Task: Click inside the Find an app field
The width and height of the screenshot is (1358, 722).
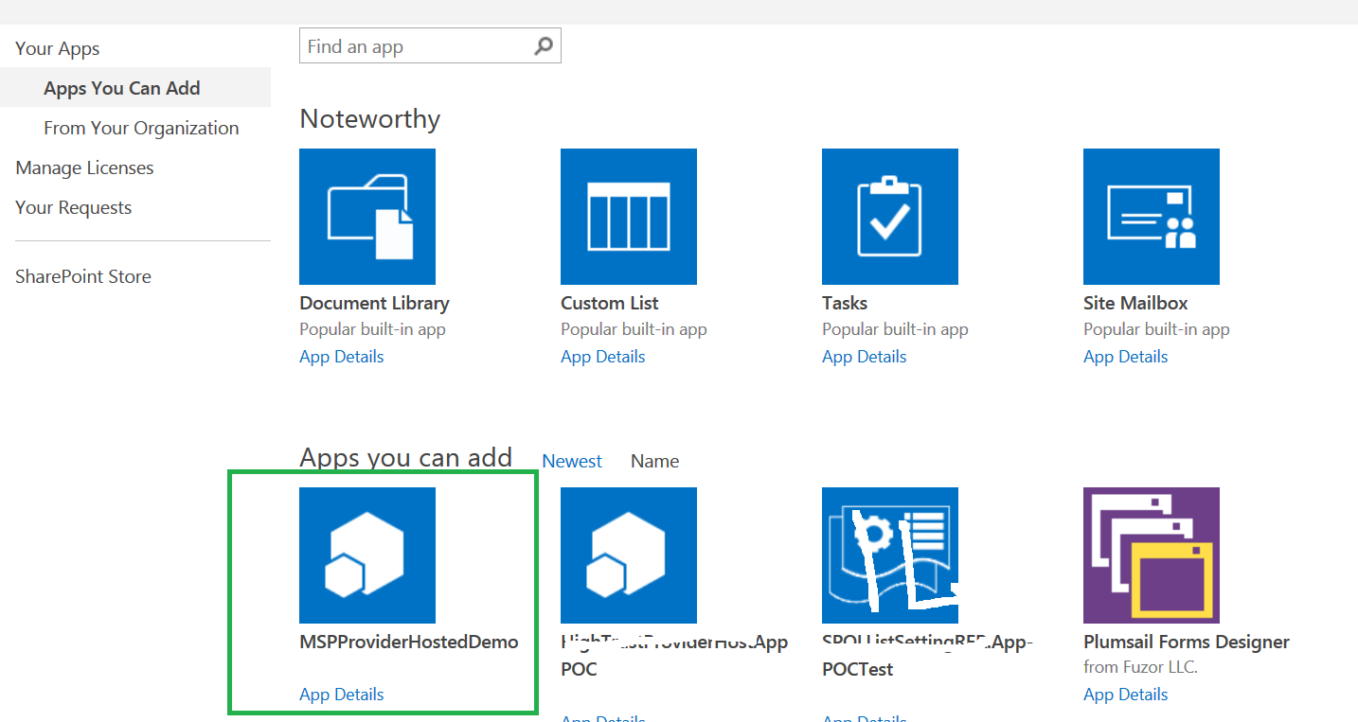Action: tap(407, 45)
